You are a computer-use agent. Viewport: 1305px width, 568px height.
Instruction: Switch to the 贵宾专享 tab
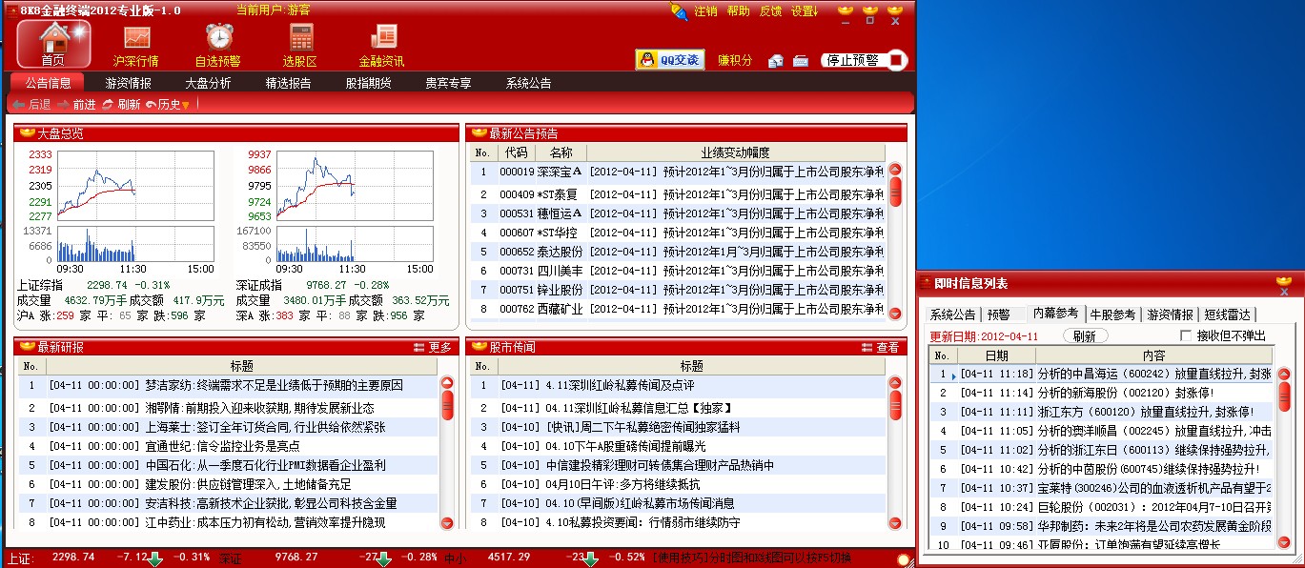[448, 83]
